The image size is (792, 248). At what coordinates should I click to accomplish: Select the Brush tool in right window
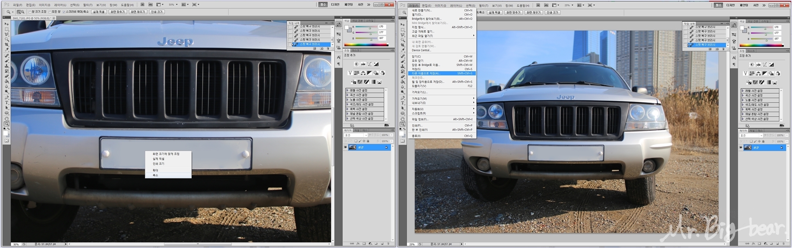(x=402, y=61)
